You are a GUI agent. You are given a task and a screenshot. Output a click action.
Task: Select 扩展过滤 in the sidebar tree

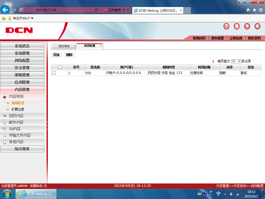[18, 109]
